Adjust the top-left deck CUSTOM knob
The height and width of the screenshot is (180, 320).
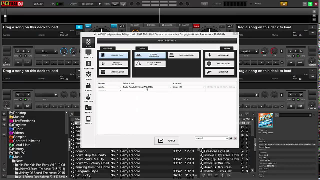[x=6, y=61]
